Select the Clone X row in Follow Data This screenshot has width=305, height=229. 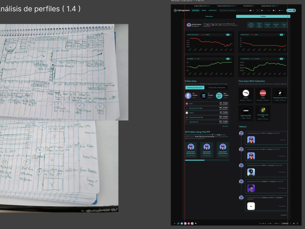(207, 113)
